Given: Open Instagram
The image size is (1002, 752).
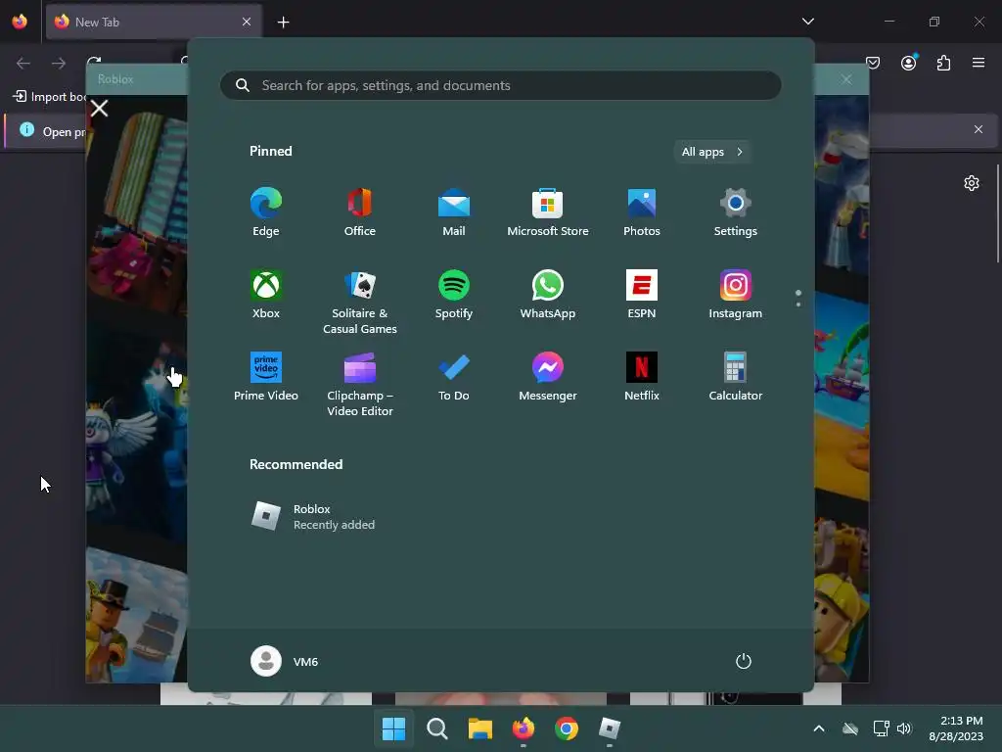Looking at the screenshot, I should pos(736,295).
